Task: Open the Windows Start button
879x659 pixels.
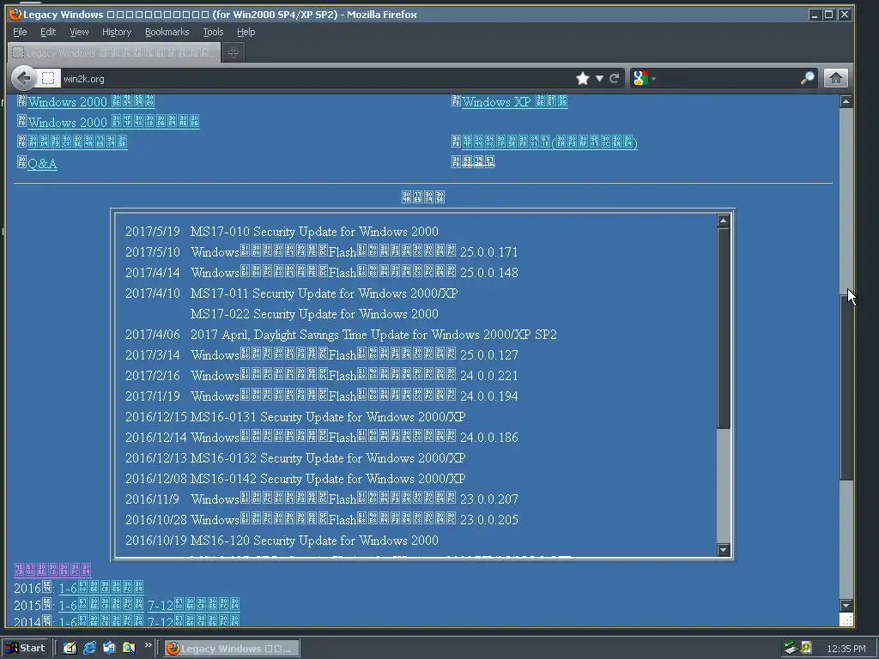Action: (x=26, y=648)
